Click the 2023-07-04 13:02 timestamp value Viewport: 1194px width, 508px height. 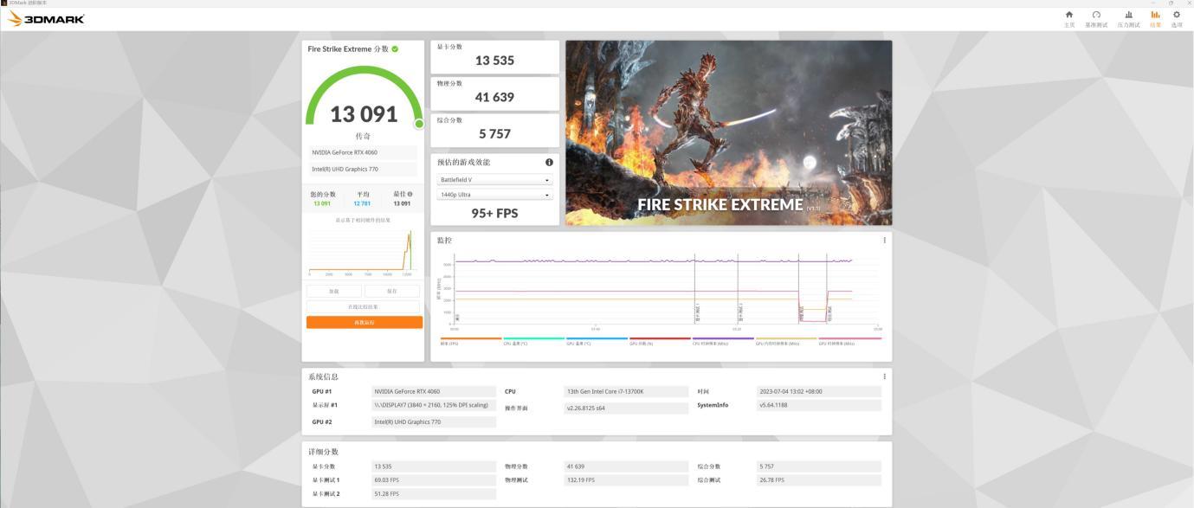(818, 392)
